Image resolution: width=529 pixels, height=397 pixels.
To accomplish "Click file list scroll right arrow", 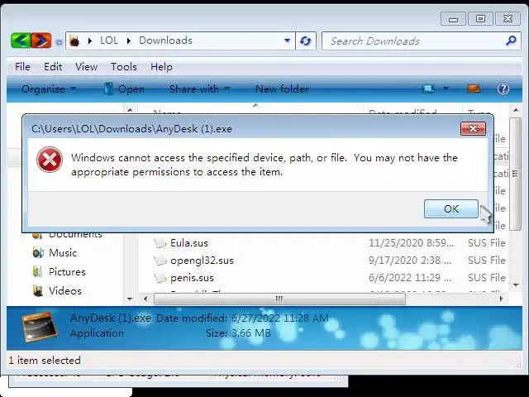I will (502, 299).
